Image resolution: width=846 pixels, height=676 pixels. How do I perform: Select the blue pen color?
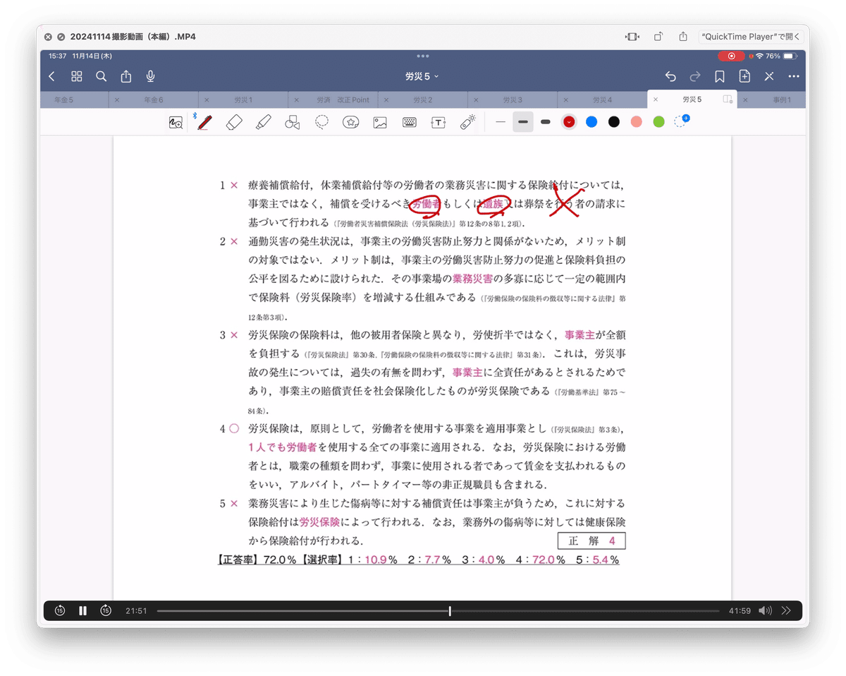click(591, 122)
